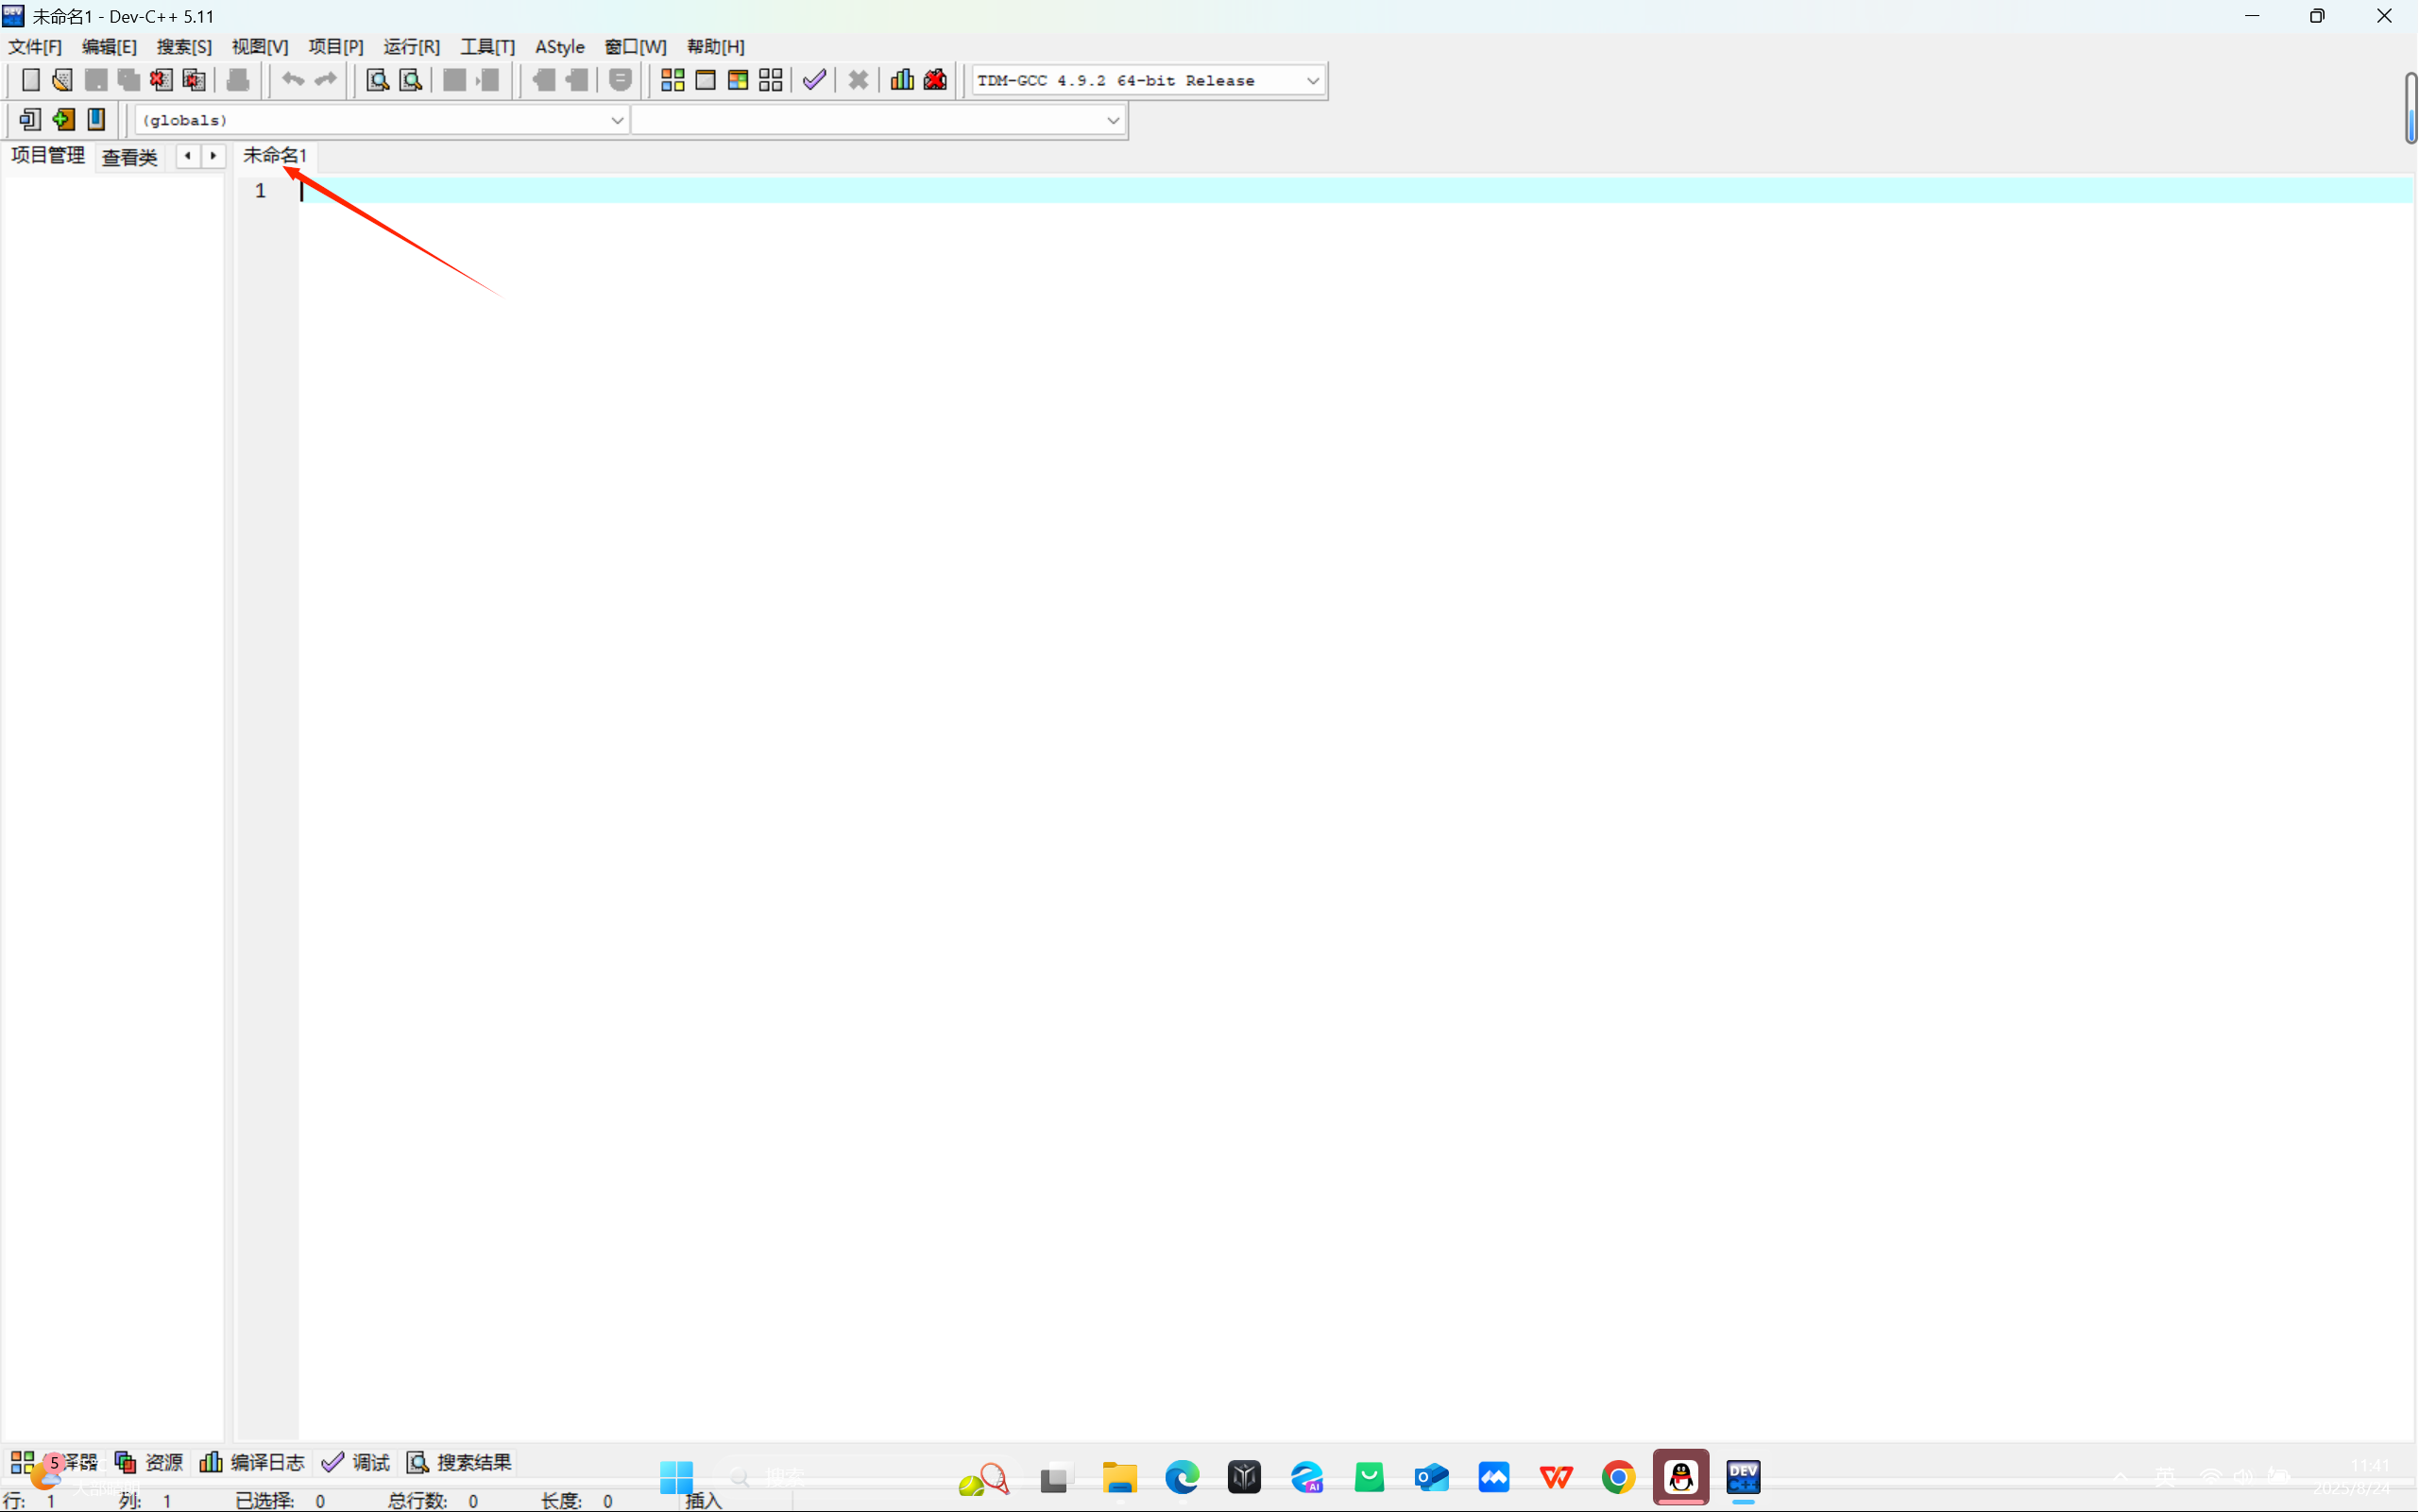2419x1512 pixels.
Task: Click the Toggle bookmark blue icon
Action: pyautogui.click(x=96, y=120)
